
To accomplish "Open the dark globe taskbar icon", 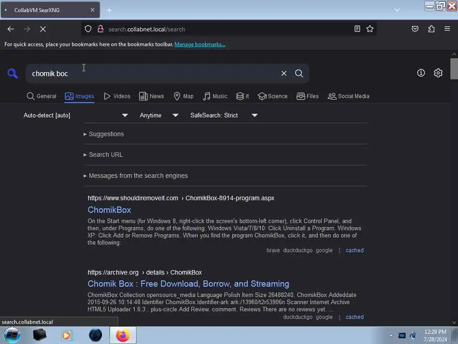I will [x=95, y=335].
